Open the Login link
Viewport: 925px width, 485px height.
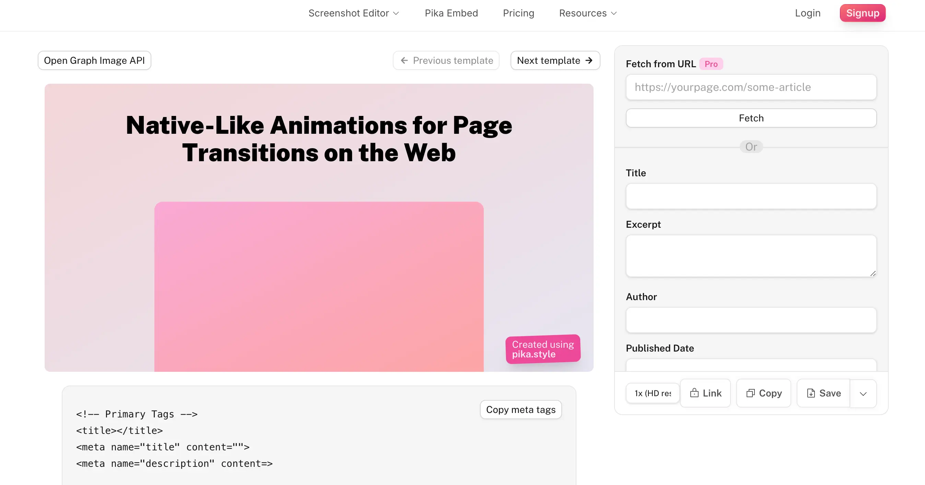pos(807,13)
